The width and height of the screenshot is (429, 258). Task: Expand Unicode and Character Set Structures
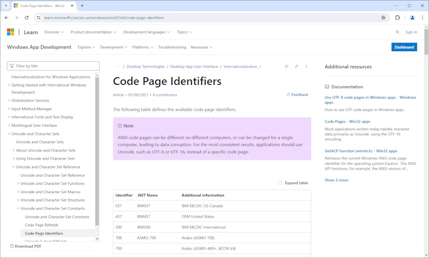18,200
